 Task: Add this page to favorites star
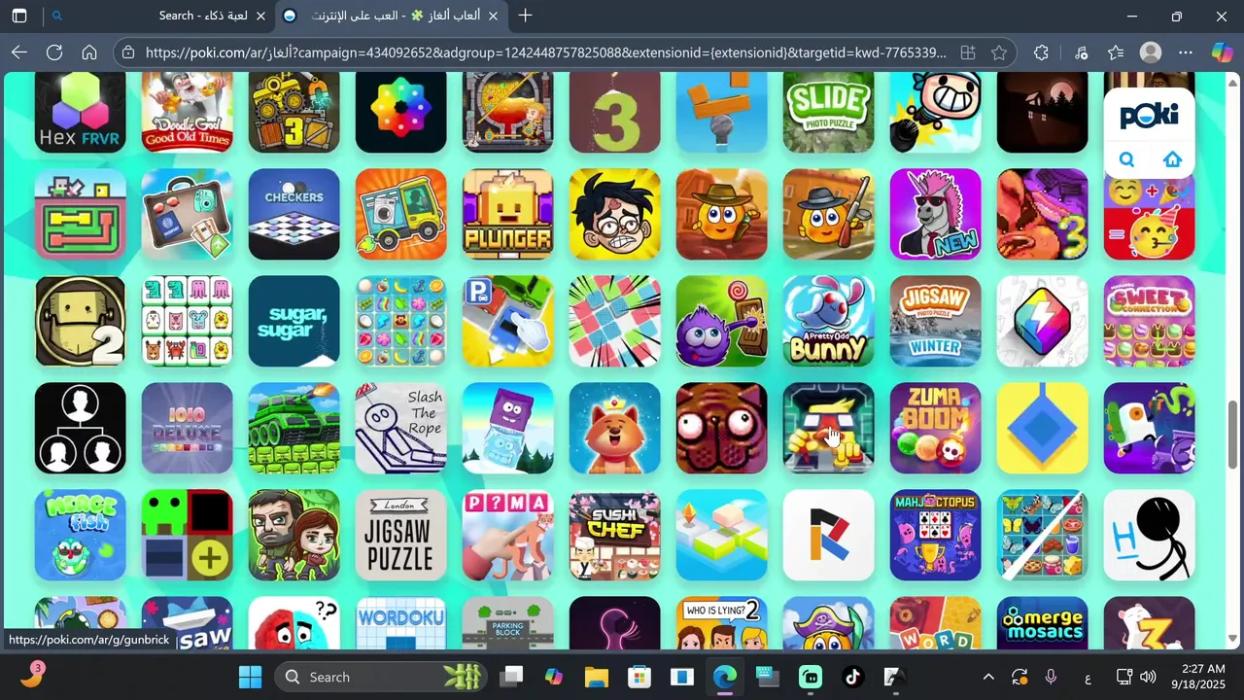point(999,52)
